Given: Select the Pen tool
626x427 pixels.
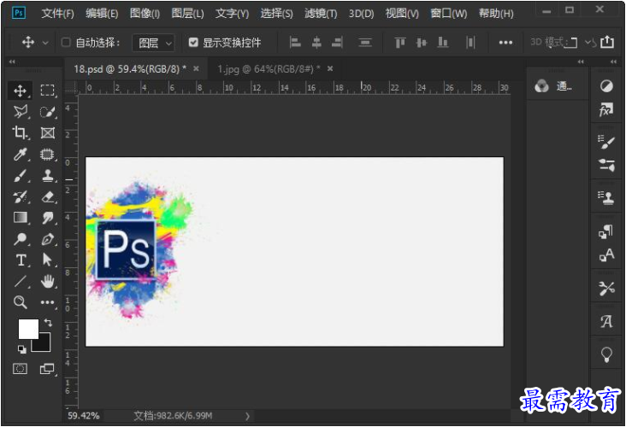Looking at the screenshot, I should coord(48,239).
